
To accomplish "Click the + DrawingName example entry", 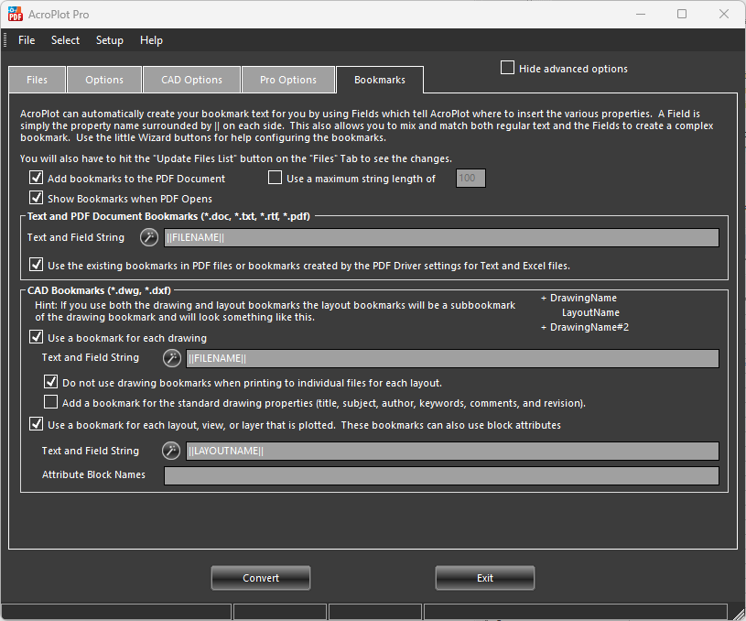I will coord(578,298).
